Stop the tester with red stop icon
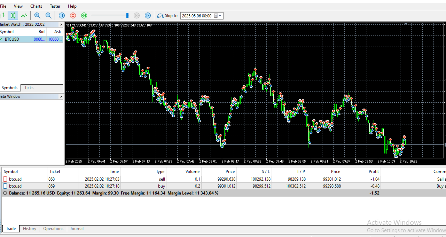The image size is (446, 237). [x=73, y=15]
